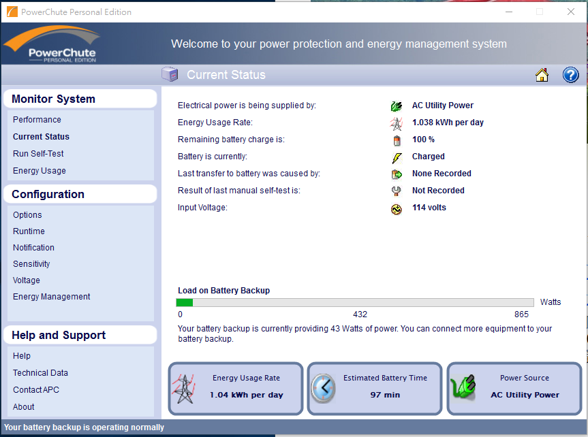588x437 pixels.
Task: Open Run Self-Test
Action: click(x=38, y=154)
